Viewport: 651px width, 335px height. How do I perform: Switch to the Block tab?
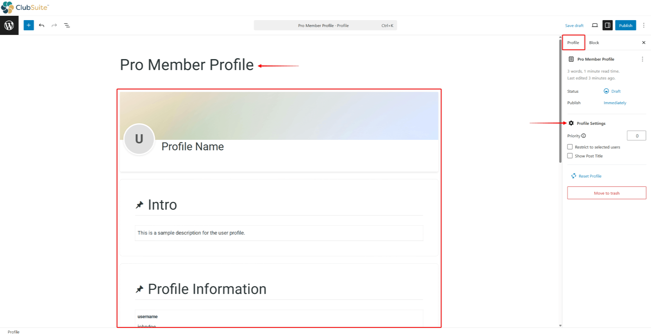(594, 43)
